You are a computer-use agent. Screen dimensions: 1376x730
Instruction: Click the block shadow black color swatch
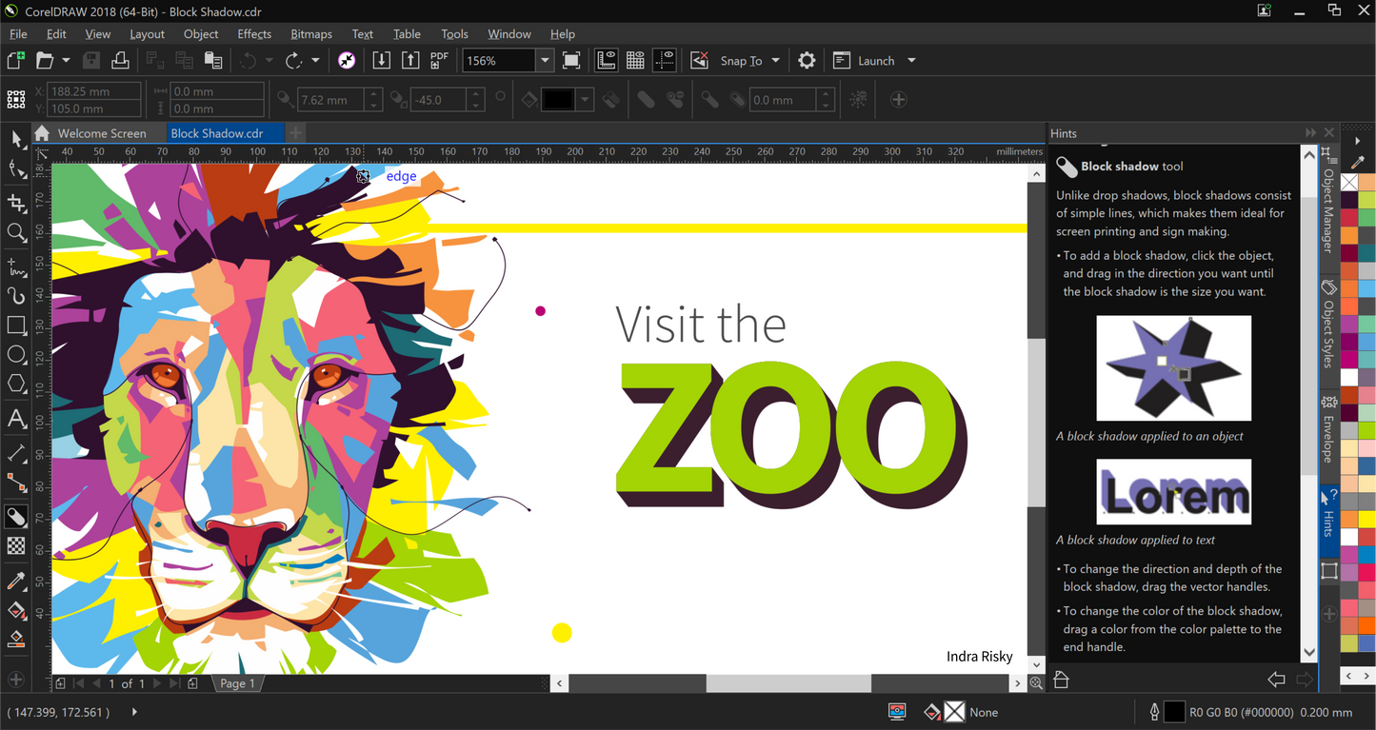[558, 99]
